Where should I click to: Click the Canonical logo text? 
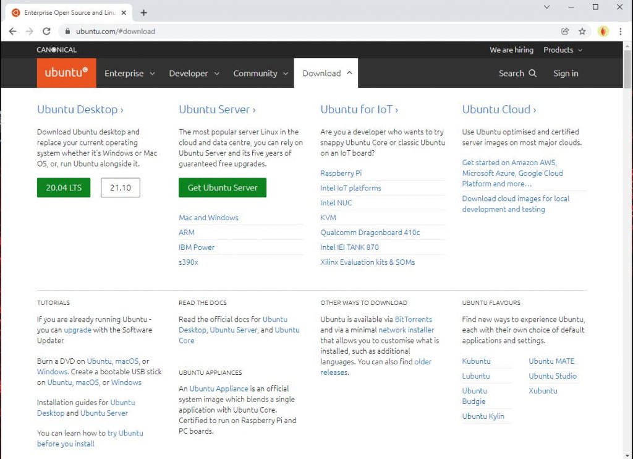click(x=56, y=49)
